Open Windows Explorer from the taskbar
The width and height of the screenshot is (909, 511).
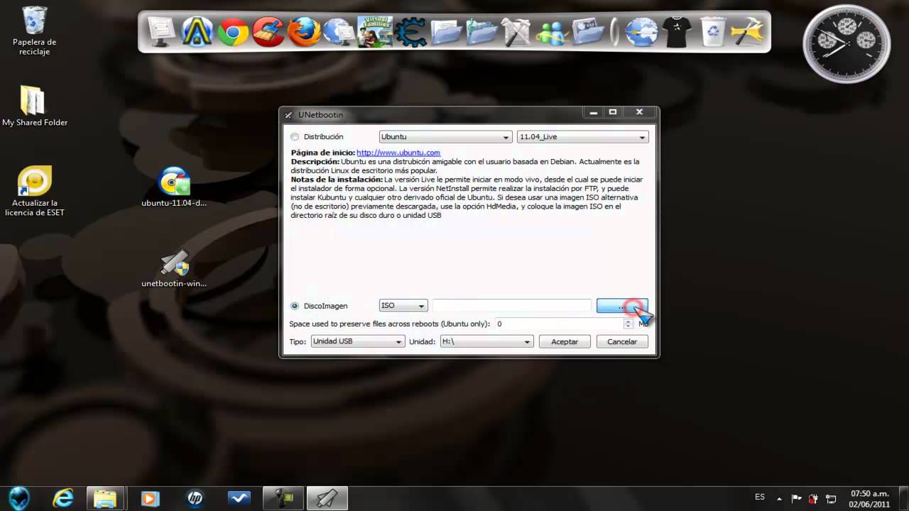tap(106, 498)
